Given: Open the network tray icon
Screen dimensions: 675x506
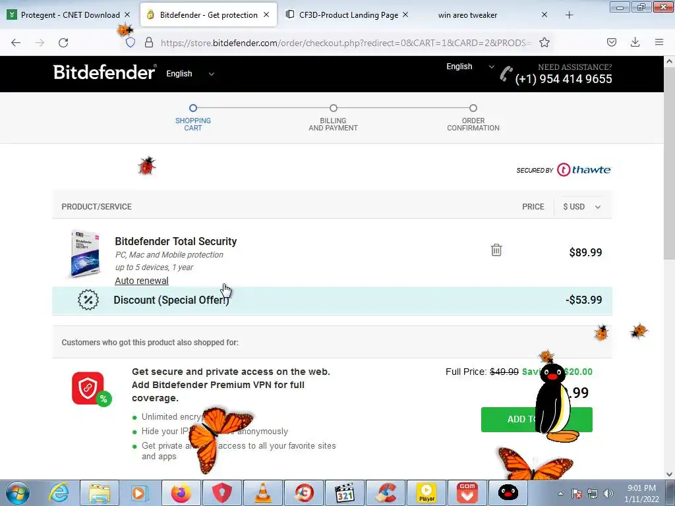Looking at the screenshot, I should [593, 493].
